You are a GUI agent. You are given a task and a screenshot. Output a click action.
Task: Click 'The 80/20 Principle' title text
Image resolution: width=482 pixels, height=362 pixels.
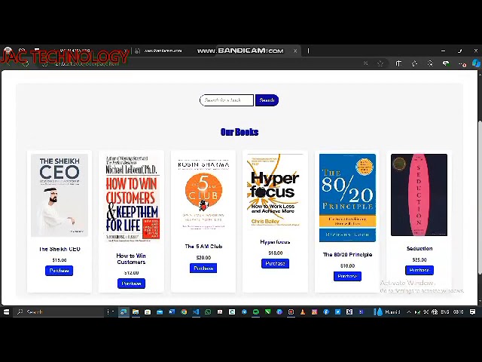[x=347, y=255]
